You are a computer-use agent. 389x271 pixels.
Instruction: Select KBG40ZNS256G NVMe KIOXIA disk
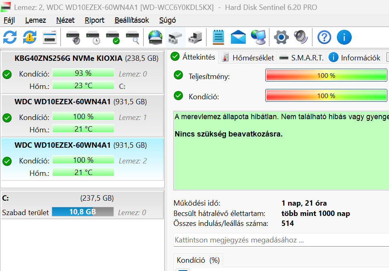click(83, 72)
